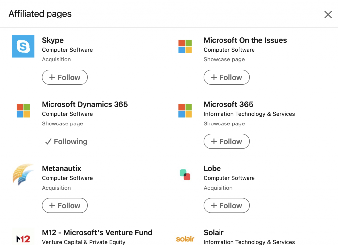Click 'Computer Software' under Skype
338x245 pixels.
pyautogui.click(x=67, y=50)
